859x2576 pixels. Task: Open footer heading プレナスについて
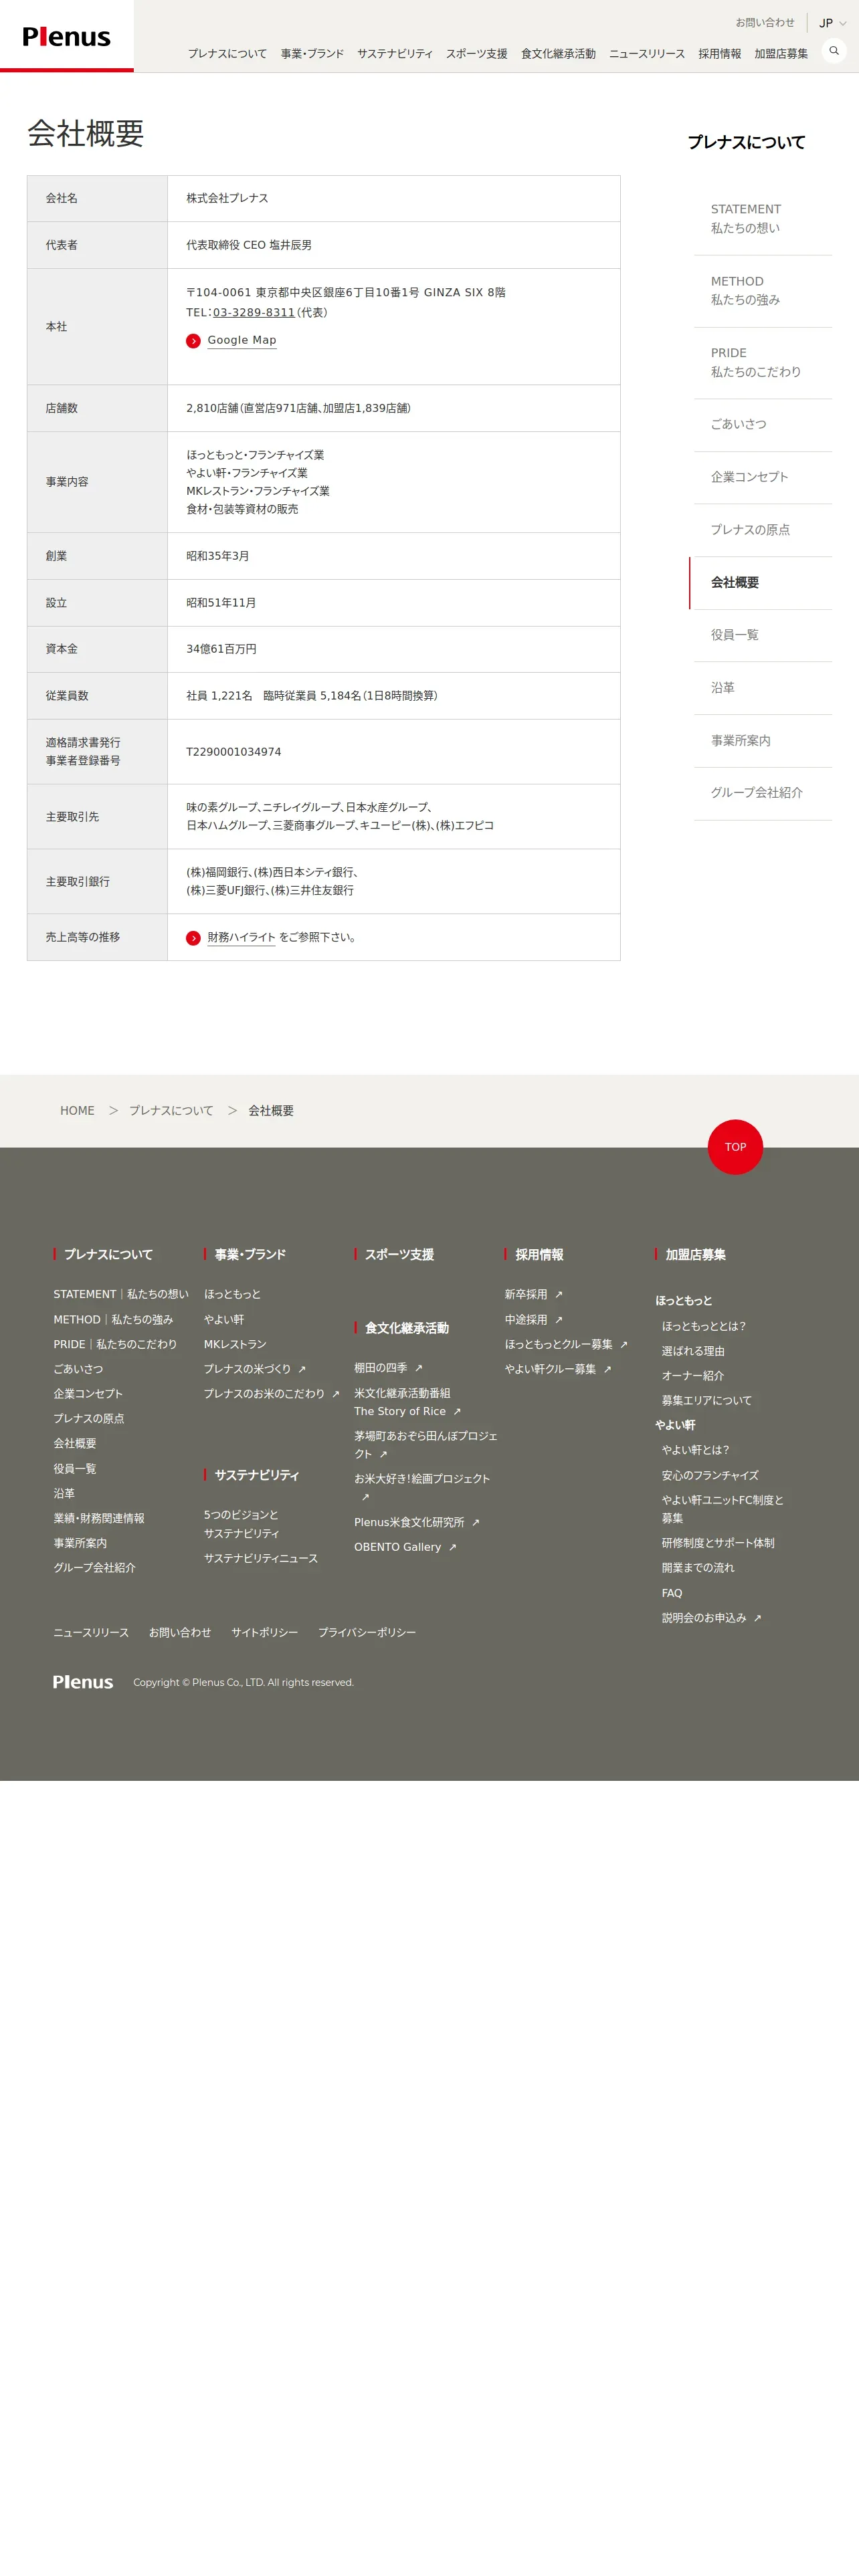coord(108,1255)
